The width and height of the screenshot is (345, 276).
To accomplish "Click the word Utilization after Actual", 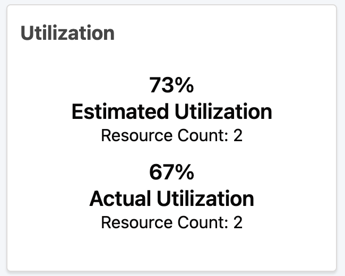I will point(206,199).
